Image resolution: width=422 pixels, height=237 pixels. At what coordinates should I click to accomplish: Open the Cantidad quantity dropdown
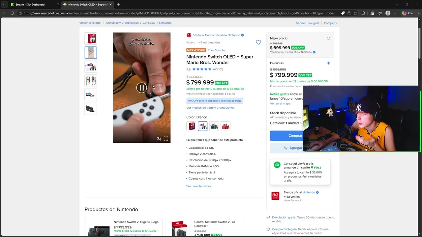(286, 123)
